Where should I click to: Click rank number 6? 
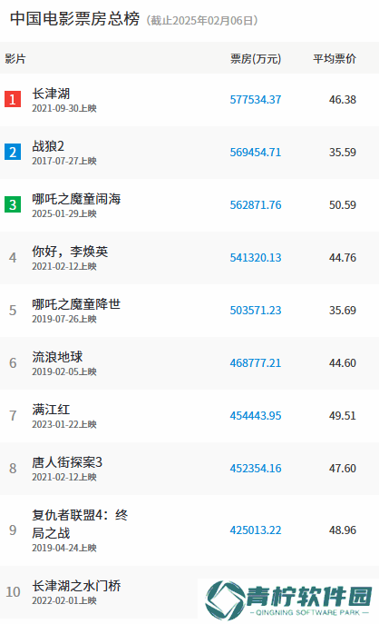[13, 363]
